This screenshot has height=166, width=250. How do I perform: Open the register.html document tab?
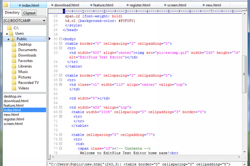coord(138,5)
